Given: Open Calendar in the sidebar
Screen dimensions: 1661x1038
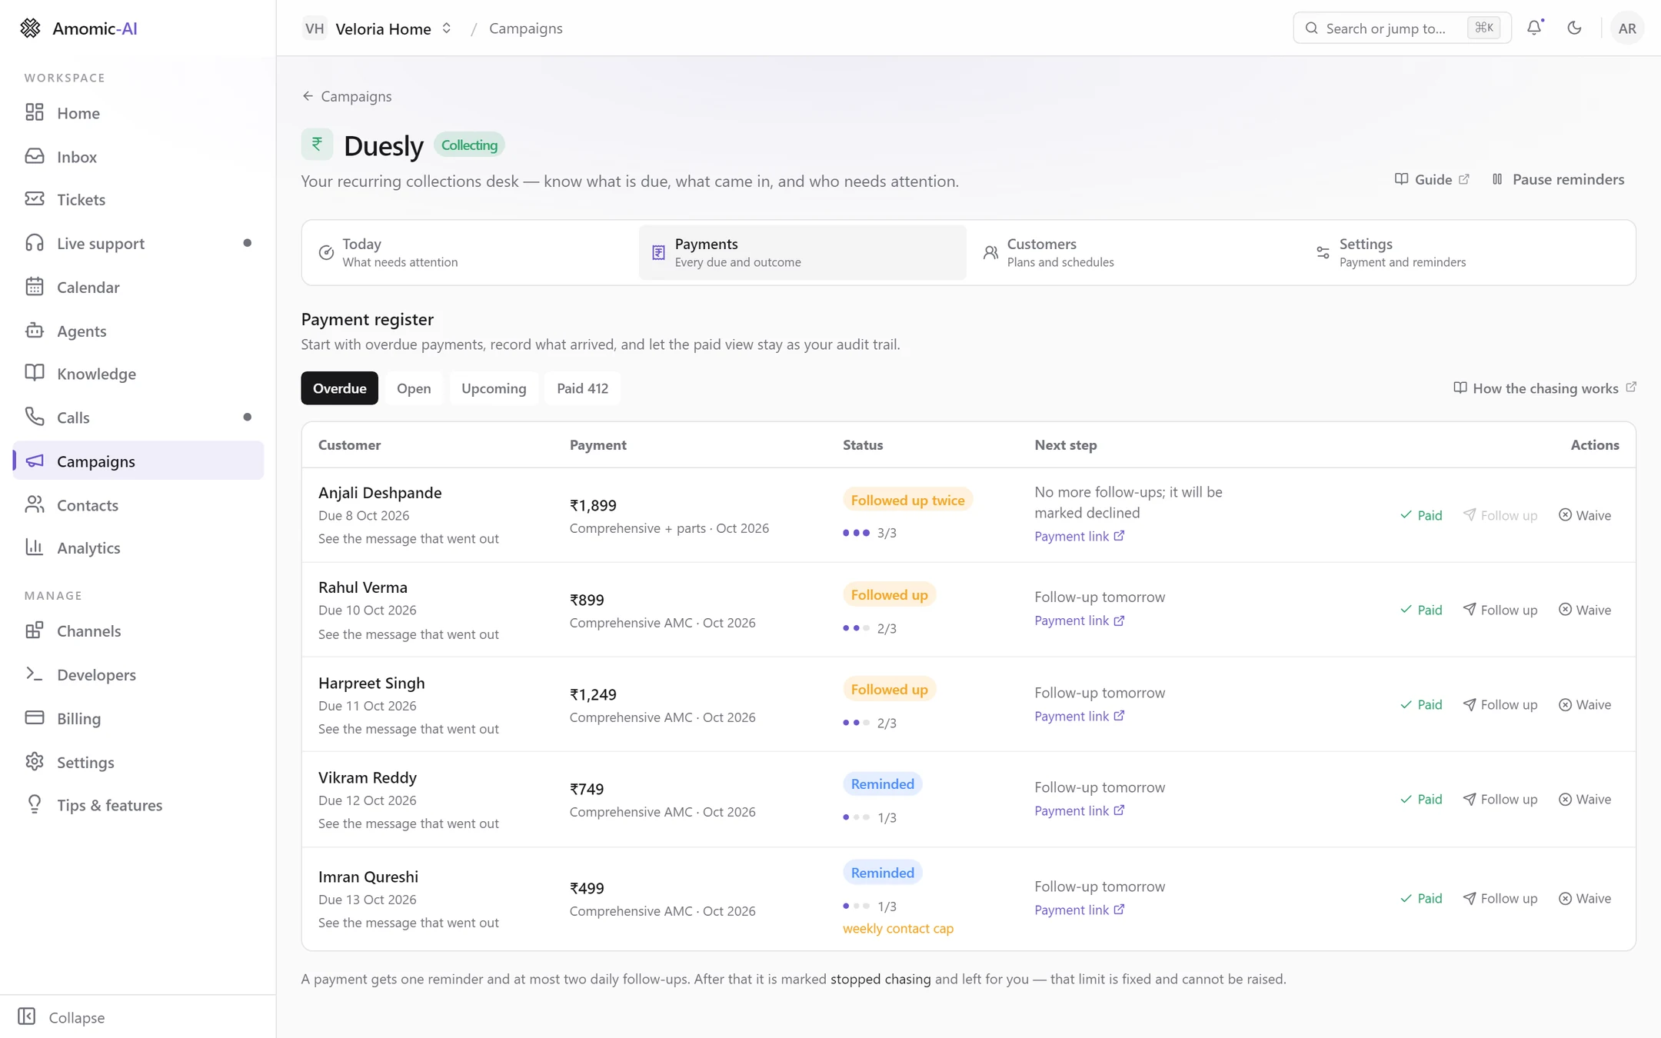Looking at the screenshot, I should coord(138,288).
